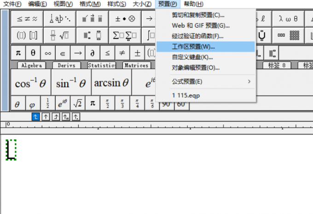Open the relational symbols palette (≤ ≠ ≈)
This screenshot has height=214, width=313.
(x=27, y=19)
